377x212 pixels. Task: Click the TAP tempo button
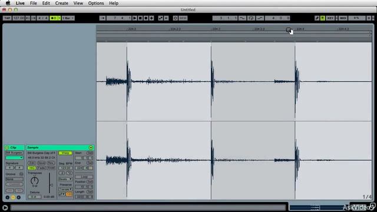click(7, 18)
